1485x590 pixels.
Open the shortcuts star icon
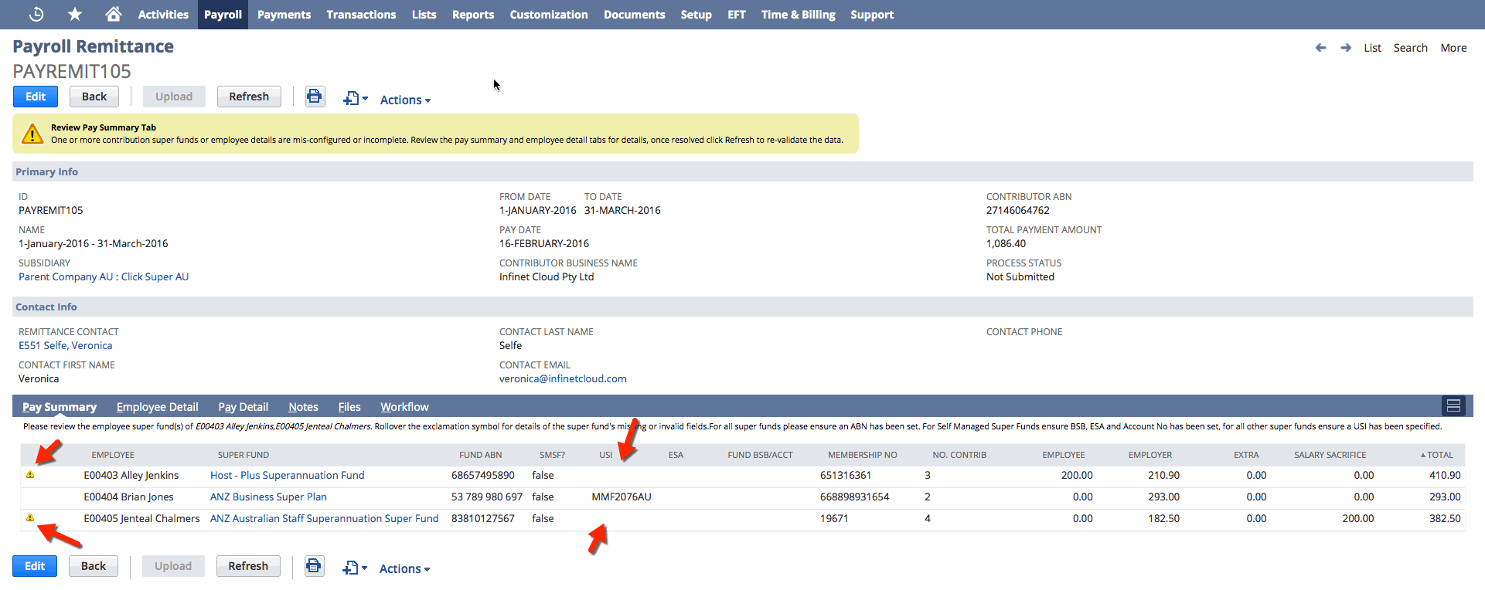coord(75,14)
